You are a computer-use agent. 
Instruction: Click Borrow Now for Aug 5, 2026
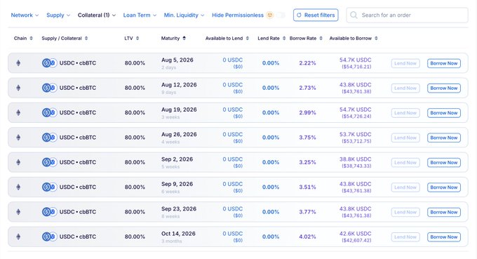pyautogui.click(x=444, y=63)
